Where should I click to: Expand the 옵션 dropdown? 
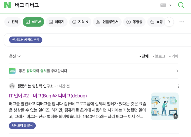pyautogui.click(x=15, y=56)
